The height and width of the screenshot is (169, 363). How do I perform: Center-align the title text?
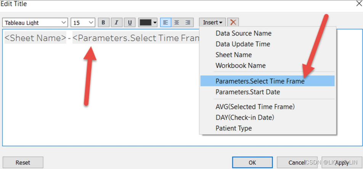(x=177, y=22)
